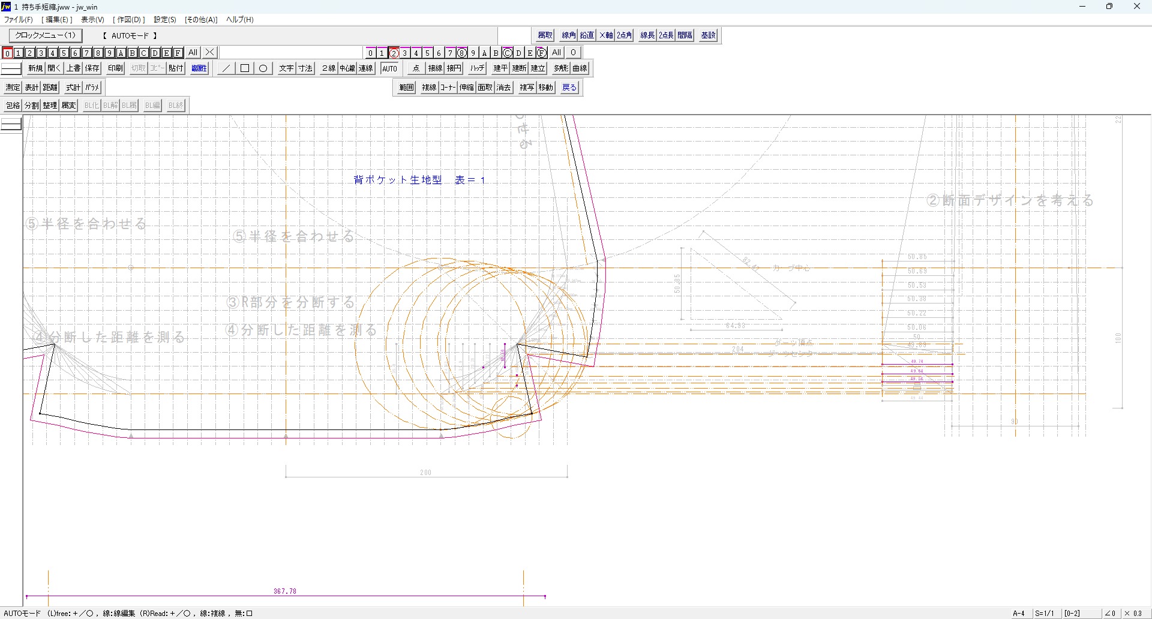Click the 貼付 (paste) button
1152x619 pixels.
[176, 68]
